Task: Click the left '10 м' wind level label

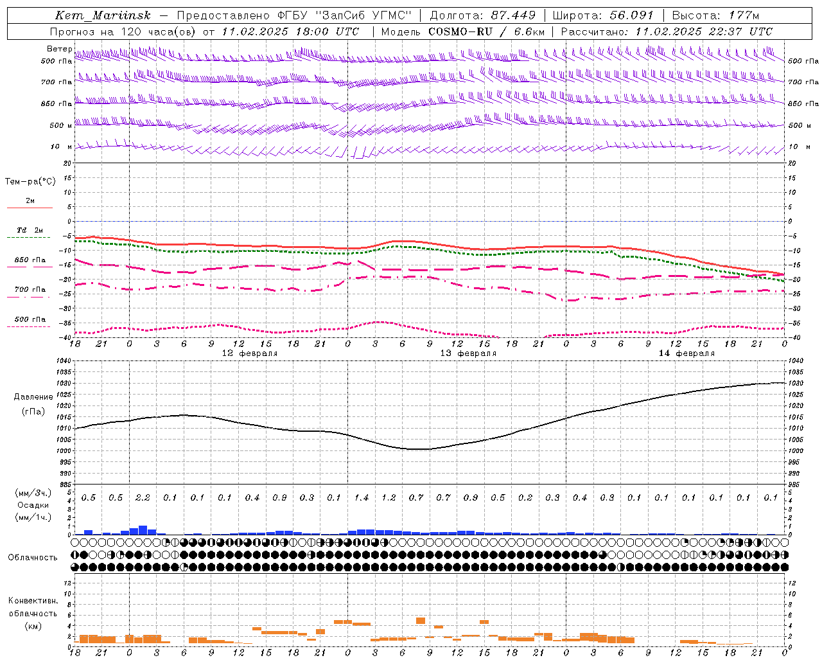Action: click(x=61, y=147)
